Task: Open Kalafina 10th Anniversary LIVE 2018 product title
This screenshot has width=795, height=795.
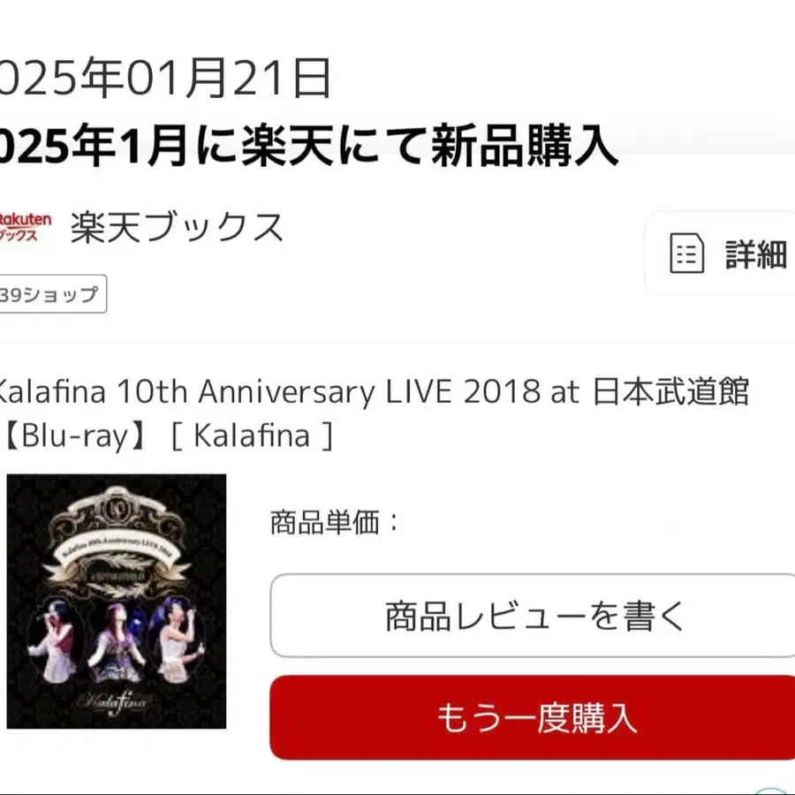Action: click(x=373, y=392)
